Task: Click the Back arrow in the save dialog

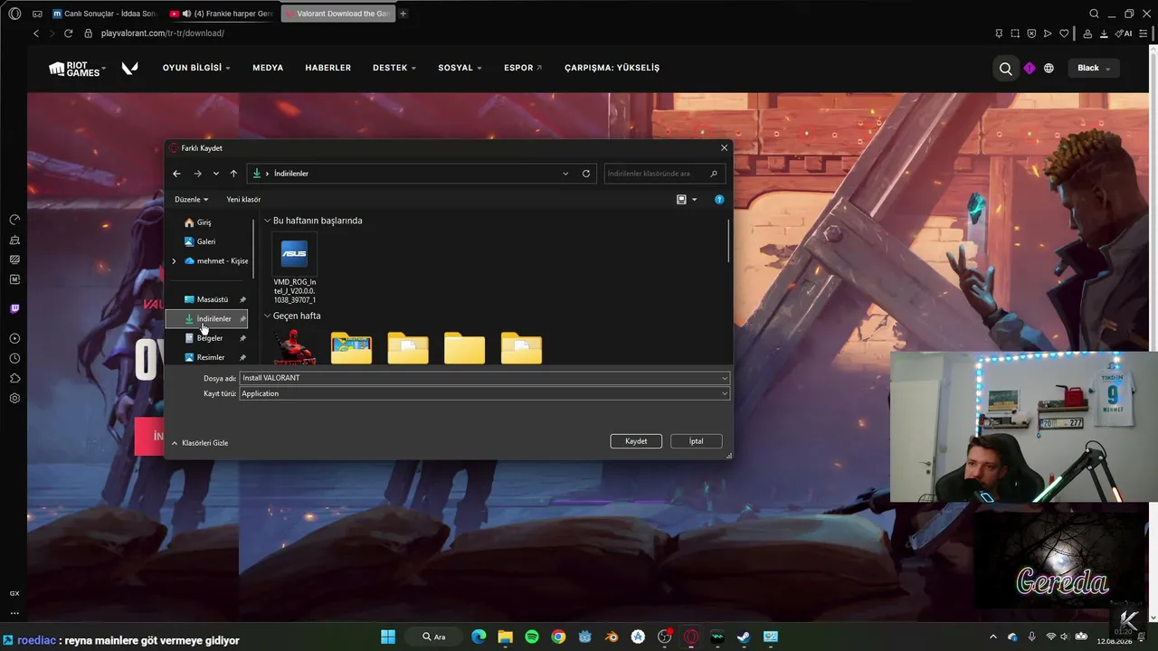Action: (176, 174)
